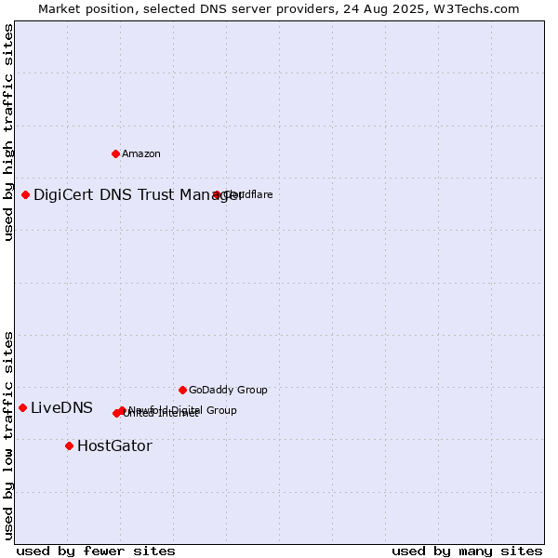Click the 'Amazon' label text
The image size is (558, 558).
pyautogui.click(x=141, y=154)
